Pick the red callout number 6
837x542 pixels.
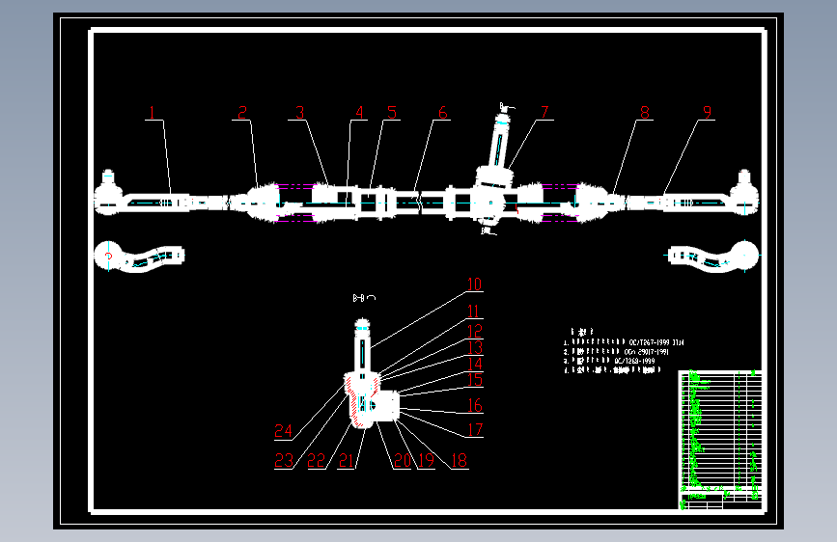(x=442, y=113)
